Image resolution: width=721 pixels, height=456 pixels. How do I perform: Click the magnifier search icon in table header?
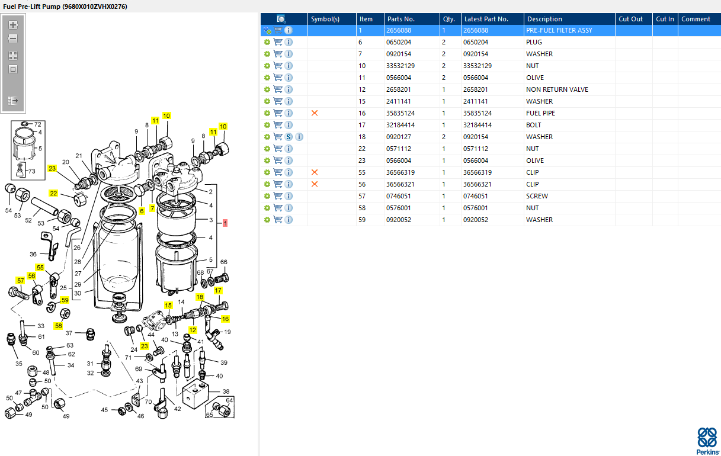tap(281, 19)
